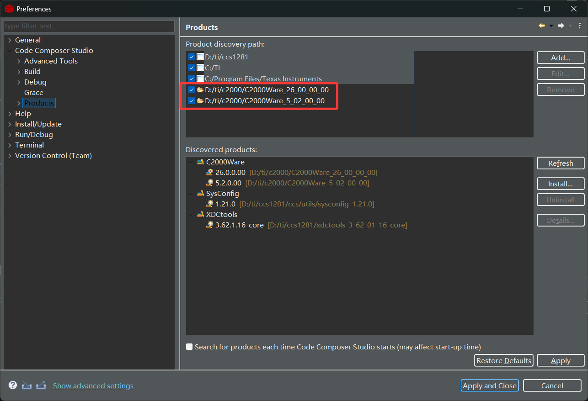Click Apply and Close
588x401 pixels.
[x=490, y=385]
